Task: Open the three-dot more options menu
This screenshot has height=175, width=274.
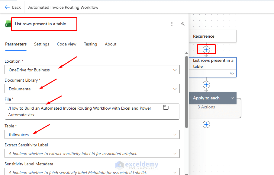Action: (172, 24)
